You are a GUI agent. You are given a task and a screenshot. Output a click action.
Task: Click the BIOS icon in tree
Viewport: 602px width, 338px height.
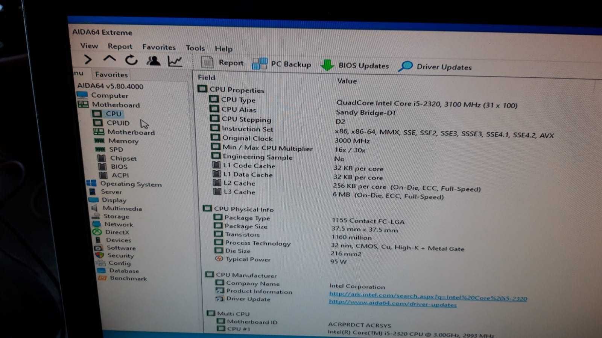[x=102, y=166]
